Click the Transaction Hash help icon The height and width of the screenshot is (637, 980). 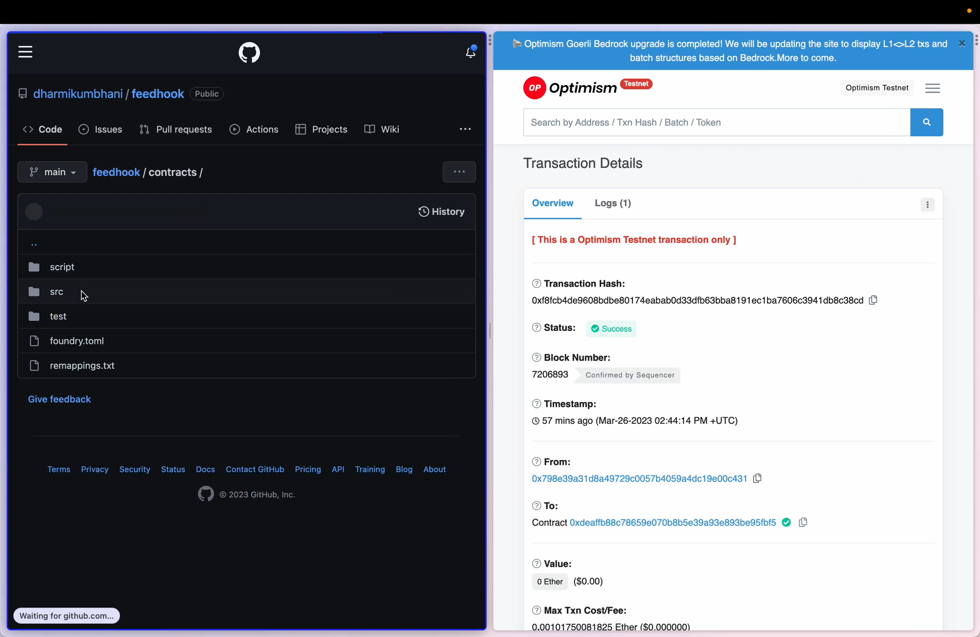pos(536,284)
